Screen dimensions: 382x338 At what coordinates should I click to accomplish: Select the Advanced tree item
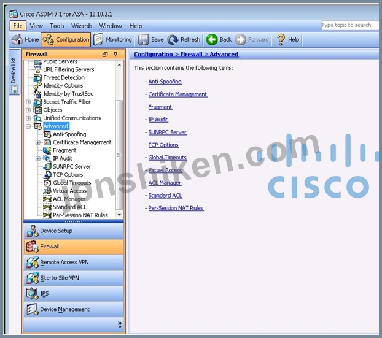pyautogui.click(x=56, y=126)
